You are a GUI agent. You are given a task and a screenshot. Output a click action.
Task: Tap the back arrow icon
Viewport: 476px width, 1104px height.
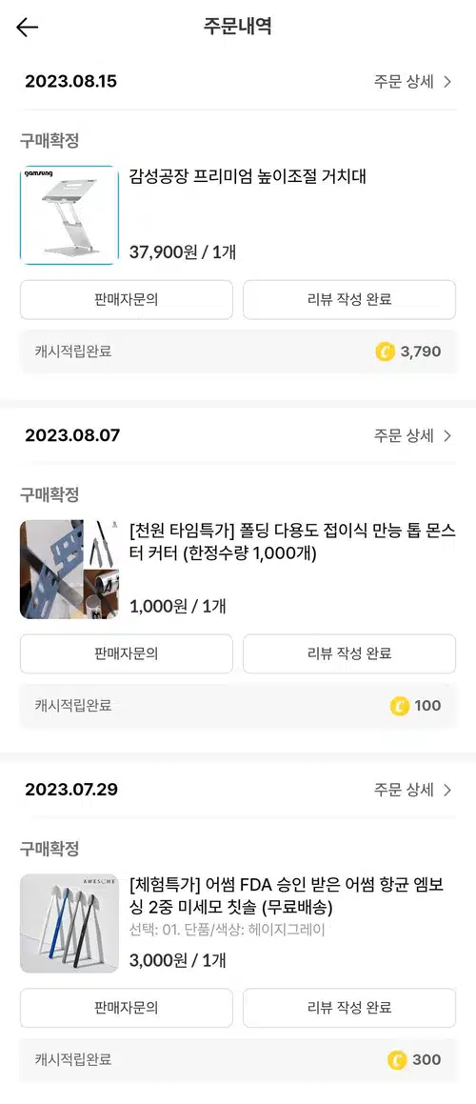(x=27, y=27)
